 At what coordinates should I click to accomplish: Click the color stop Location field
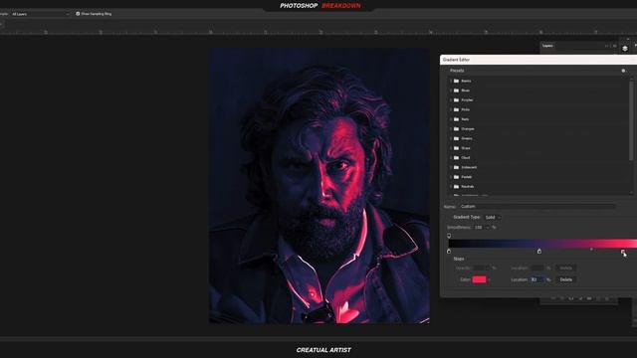536,279
